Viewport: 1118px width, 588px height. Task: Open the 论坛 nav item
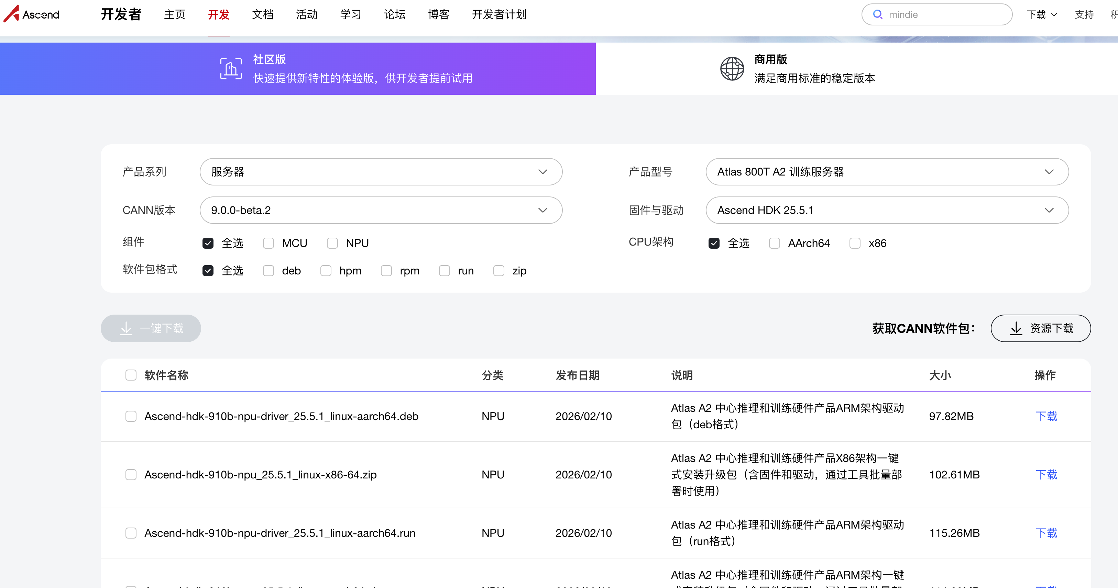[x=395, y=14]
